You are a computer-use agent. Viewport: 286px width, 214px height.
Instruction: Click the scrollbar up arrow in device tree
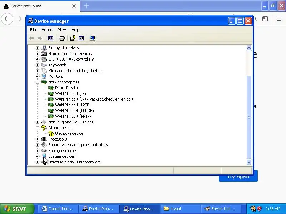(249, 48)
